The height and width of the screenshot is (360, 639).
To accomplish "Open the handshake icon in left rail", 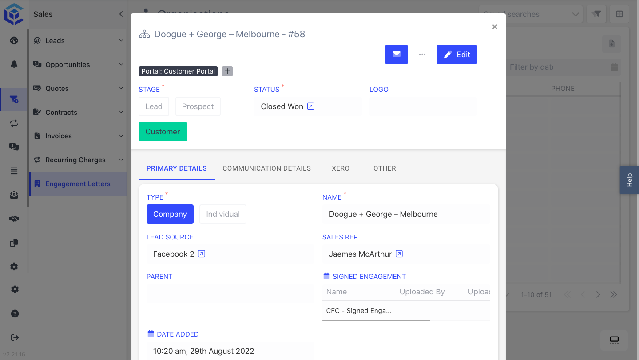I will point(14,219).
